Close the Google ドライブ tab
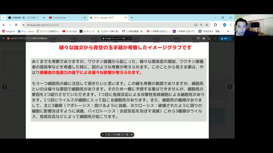The width and height of the screenshot is (273, 153). [x=126, y=18]
